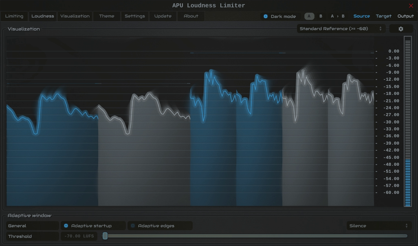Show the Output signal
The height and width of the screenshot is (246, 418).
click(x=405, y=16)
